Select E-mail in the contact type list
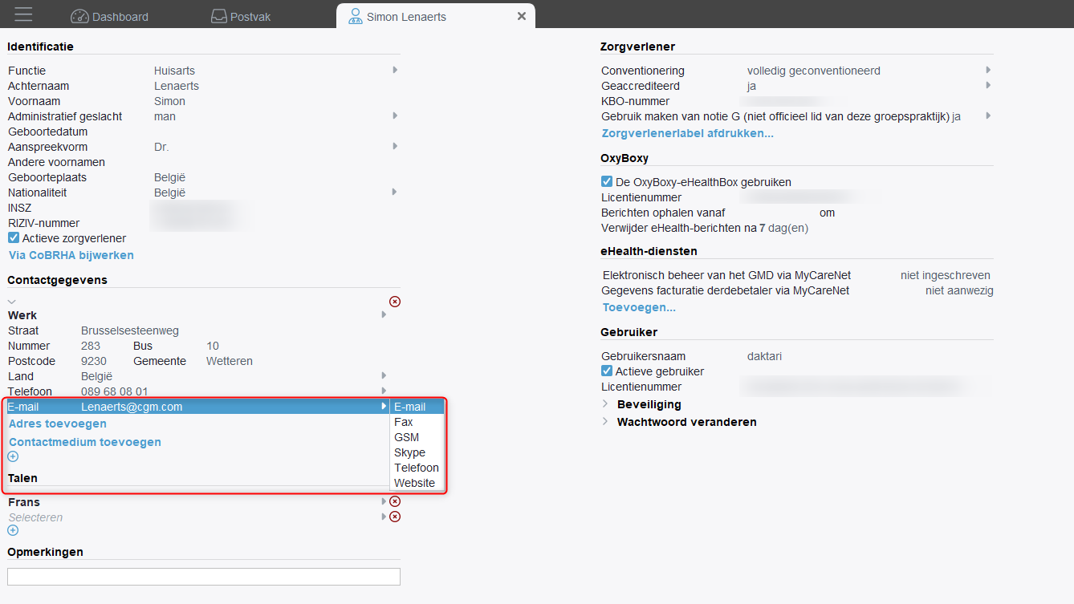 tap(417, 407)
